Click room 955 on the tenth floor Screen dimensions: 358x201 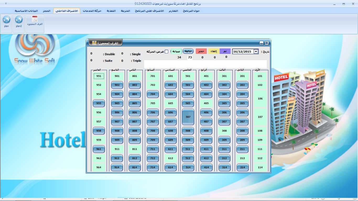[x=99, y=103]
